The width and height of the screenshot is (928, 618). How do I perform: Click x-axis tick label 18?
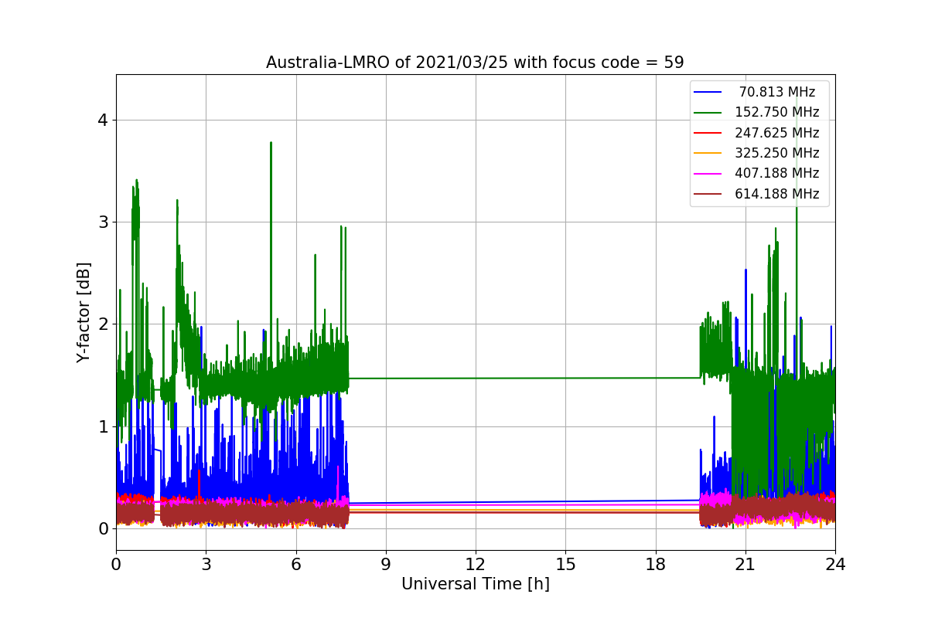(x=655, y=564)
